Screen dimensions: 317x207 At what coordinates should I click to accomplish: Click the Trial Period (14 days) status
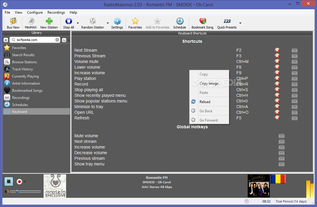(291, 201)
